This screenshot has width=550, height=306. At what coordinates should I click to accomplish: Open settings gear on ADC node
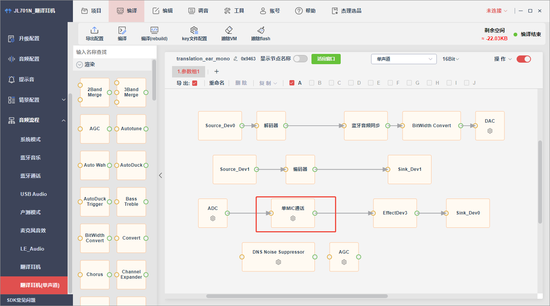[x=213, y=218]
